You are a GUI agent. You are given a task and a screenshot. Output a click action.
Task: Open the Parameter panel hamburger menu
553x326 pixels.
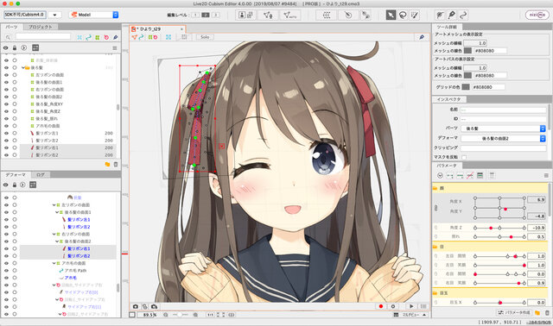546,175
